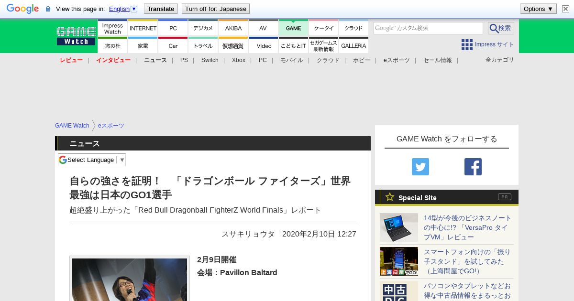Screen dimensions: 574x301
Task: Open the INTERNET Watch tab
Action: (143, 28)
